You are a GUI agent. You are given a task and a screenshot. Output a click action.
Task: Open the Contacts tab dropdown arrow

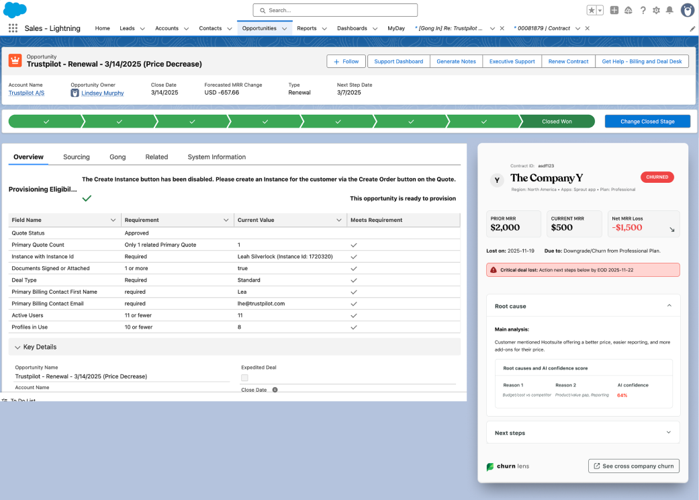[x=230, y=28]
